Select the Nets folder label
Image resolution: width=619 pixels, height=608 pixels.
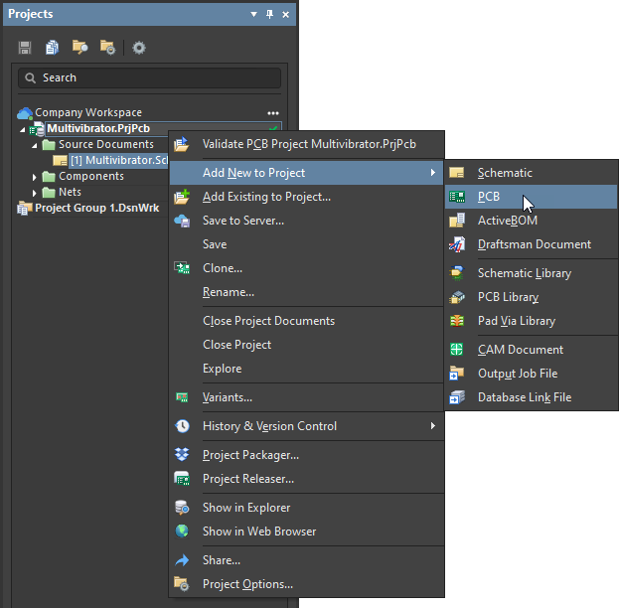tap(70, 192)
